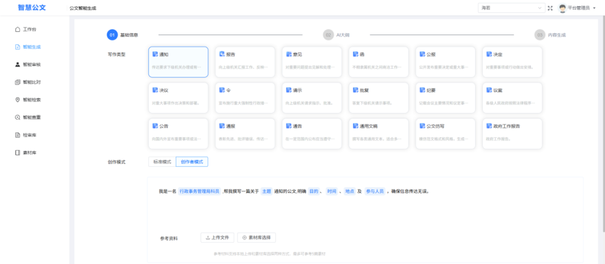This screenshot has height=264, width=605.
Task: Click the 公报 card icon
Action: (422, 54)
